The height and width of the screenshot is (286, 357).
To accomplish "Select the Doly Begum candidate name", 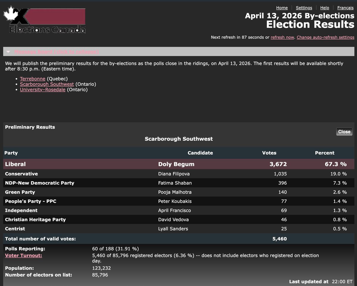I will pos(176,164).
